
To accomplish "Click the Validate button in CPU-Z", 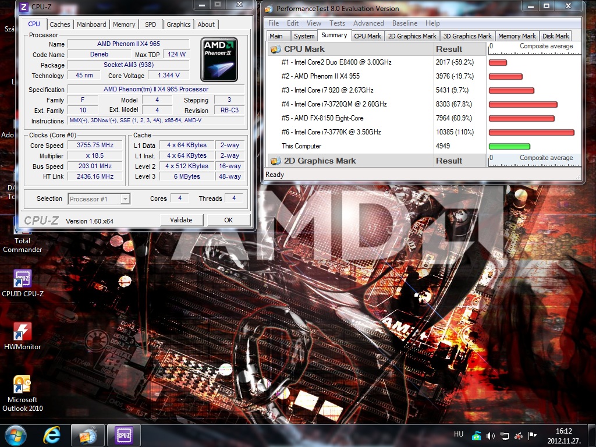I will tap(182, 220).
